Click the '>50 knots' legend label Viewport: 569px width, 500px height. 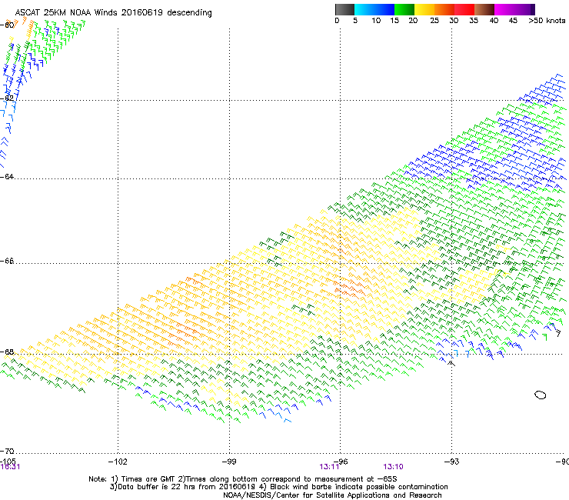coord(547,21)
